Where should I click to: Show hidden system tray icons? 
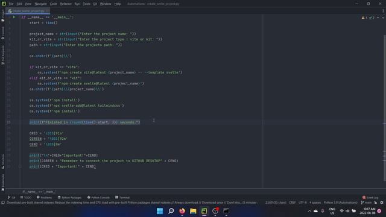click(x=309, y=211)
